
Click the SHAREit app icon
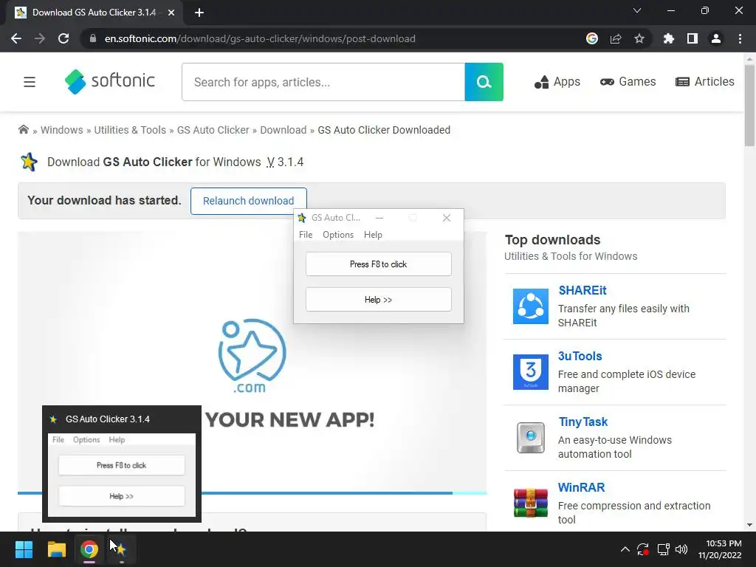(530, 306)
